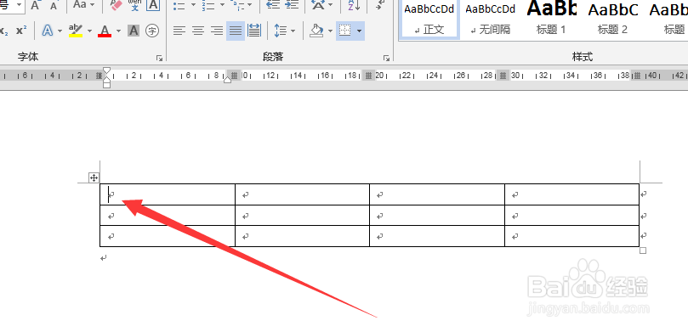Image resolution: width=688 pixels, height=332 pixels.
Task: Toggle justified alignment
Action: [x=236, y=31]
